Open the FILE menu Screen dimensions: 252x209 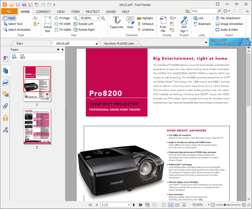click(x=9, y=11)
